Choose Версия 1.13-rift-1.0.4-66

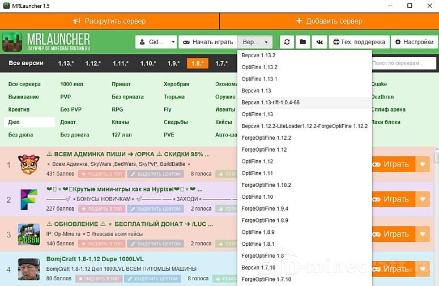(305, 103)
